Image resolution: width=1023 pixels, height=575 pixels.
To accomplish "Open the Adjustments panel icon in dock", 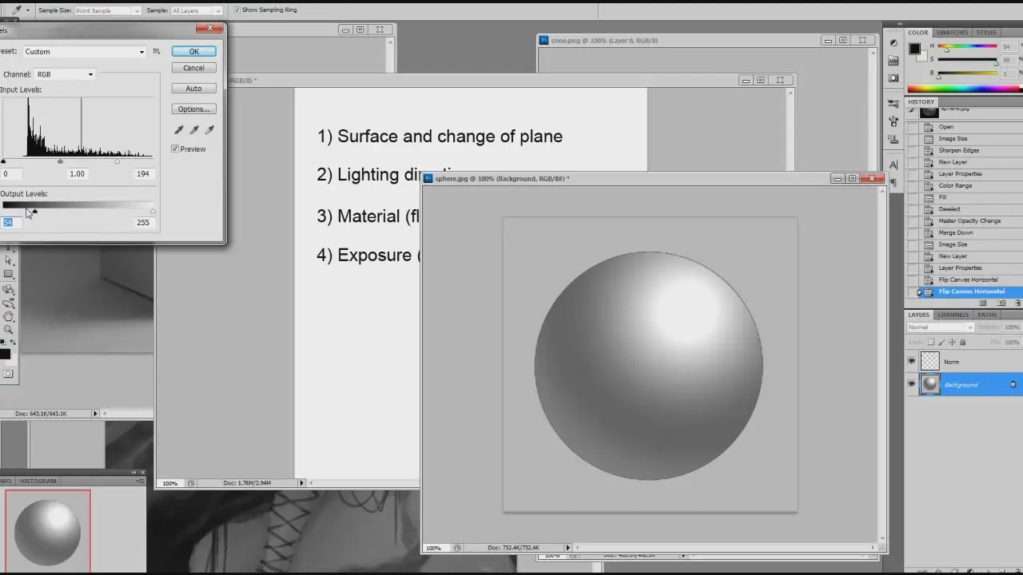I will (894, 42).
